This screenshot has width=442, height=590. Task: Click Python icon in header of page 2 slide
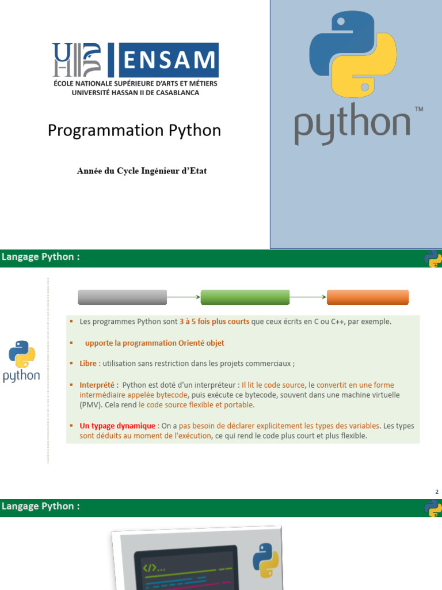(433, 259)
